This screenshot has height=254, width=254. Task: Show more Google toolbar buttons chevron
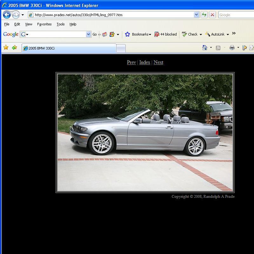coord(234,33)
